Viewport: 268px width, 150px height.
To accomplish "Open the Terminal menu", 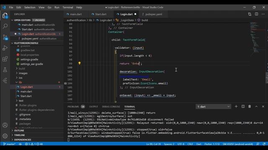I will (x=68, y=7).
